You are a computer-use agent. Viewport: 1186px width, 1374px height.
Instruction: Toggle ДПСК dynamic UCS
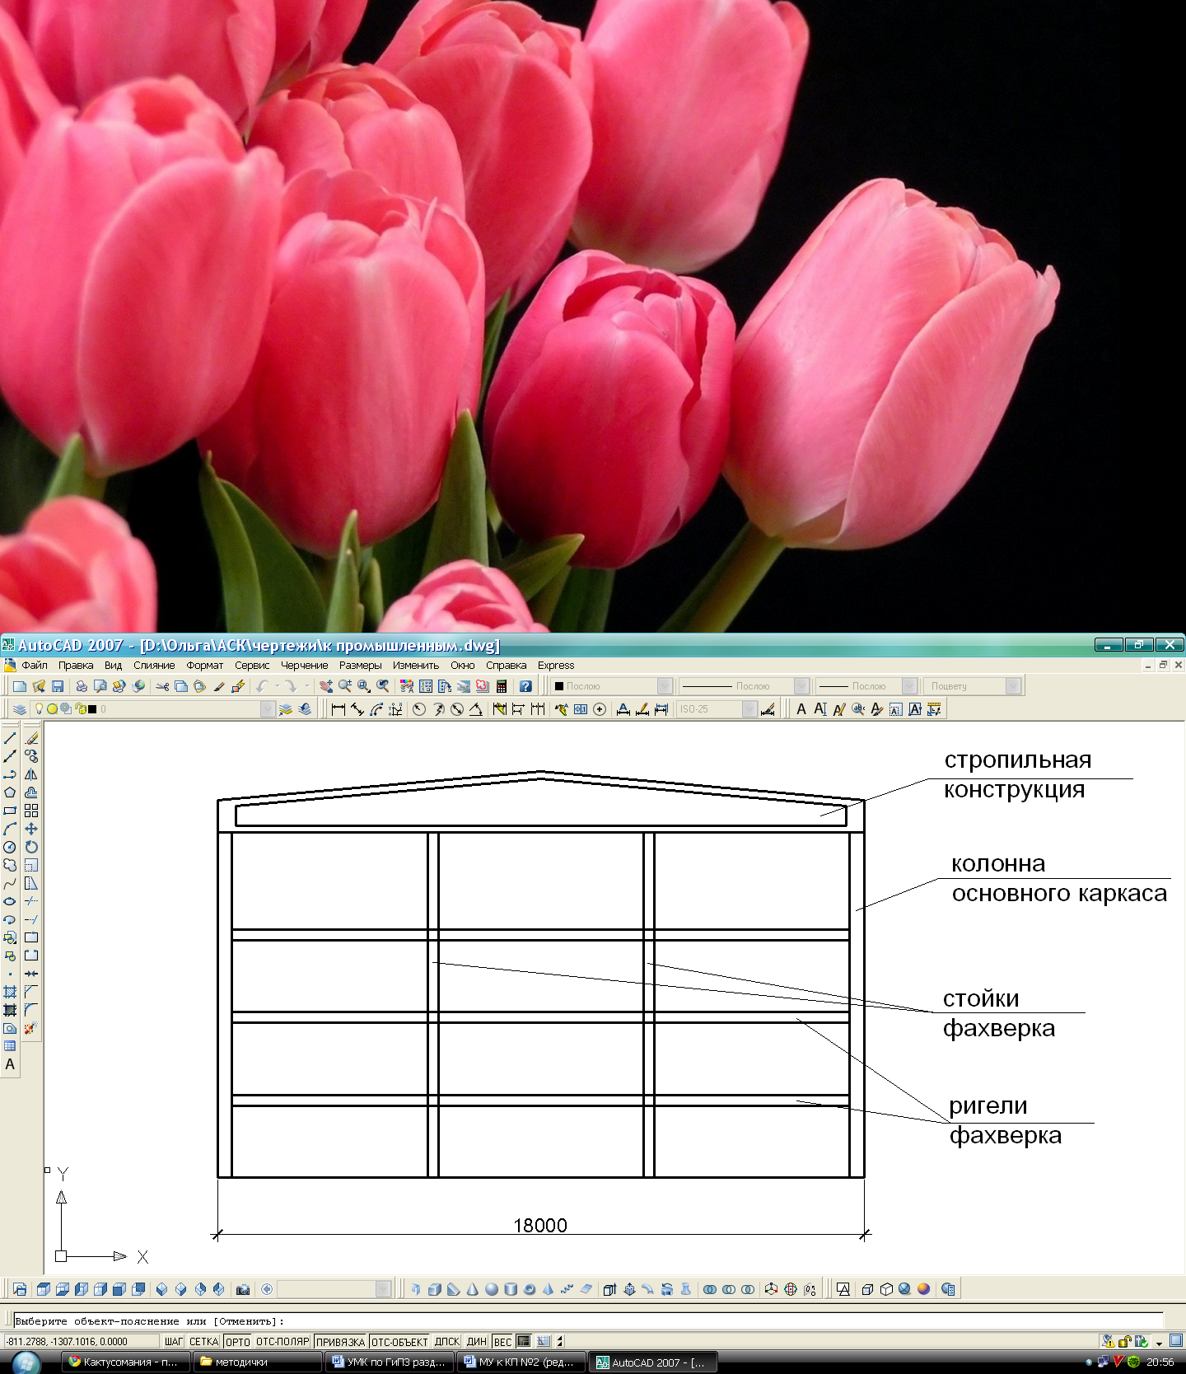click(x=447, y=1341)
